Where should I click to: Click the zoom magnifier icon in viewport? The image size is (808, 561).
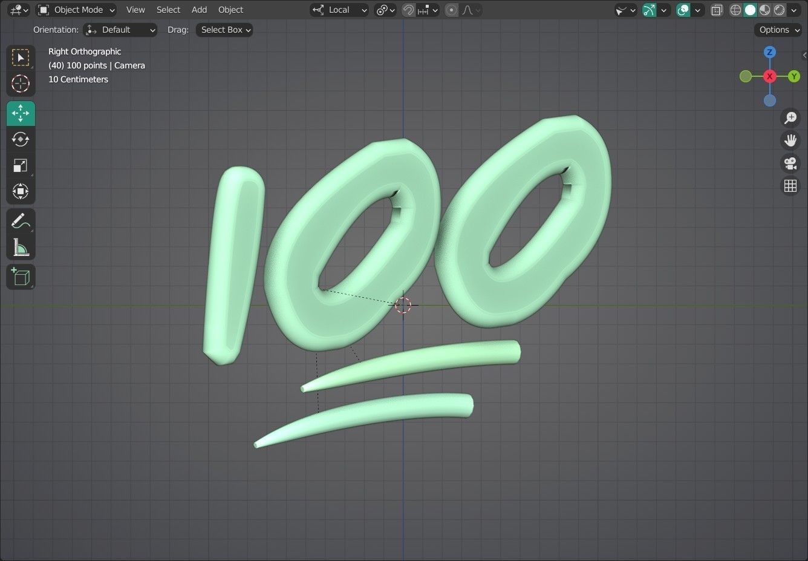coord(790,118)
